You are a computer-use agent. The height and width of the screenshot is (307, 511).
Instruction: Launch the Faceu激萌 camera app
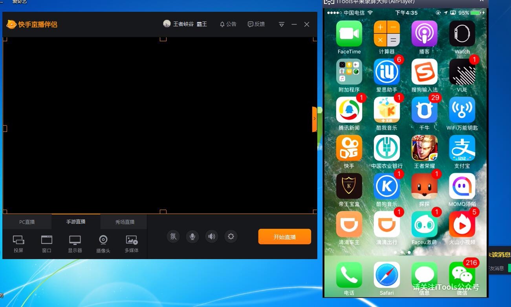424,224
